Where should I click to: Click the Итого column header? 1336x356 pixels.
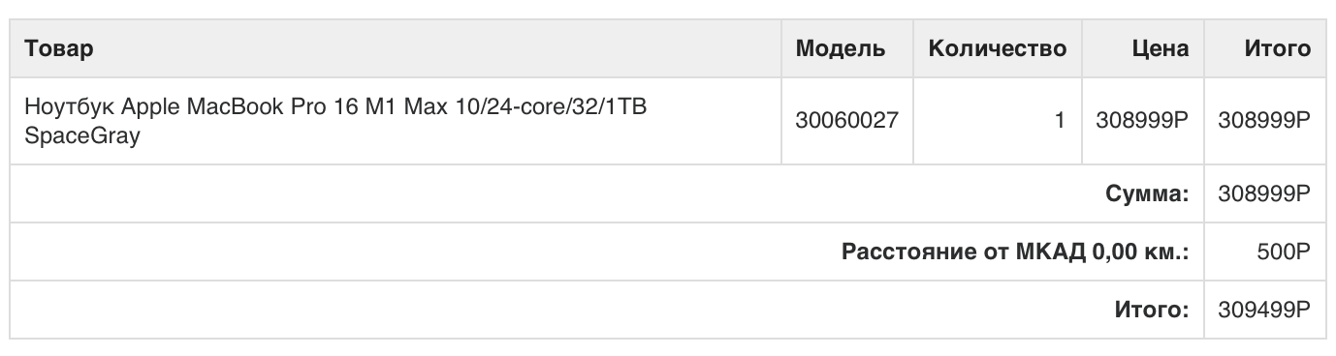[1278, 49]
